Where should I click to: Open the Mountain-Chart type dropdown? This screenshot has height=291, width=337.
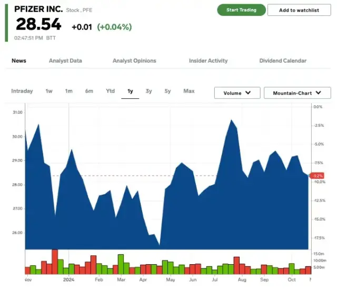297,93
